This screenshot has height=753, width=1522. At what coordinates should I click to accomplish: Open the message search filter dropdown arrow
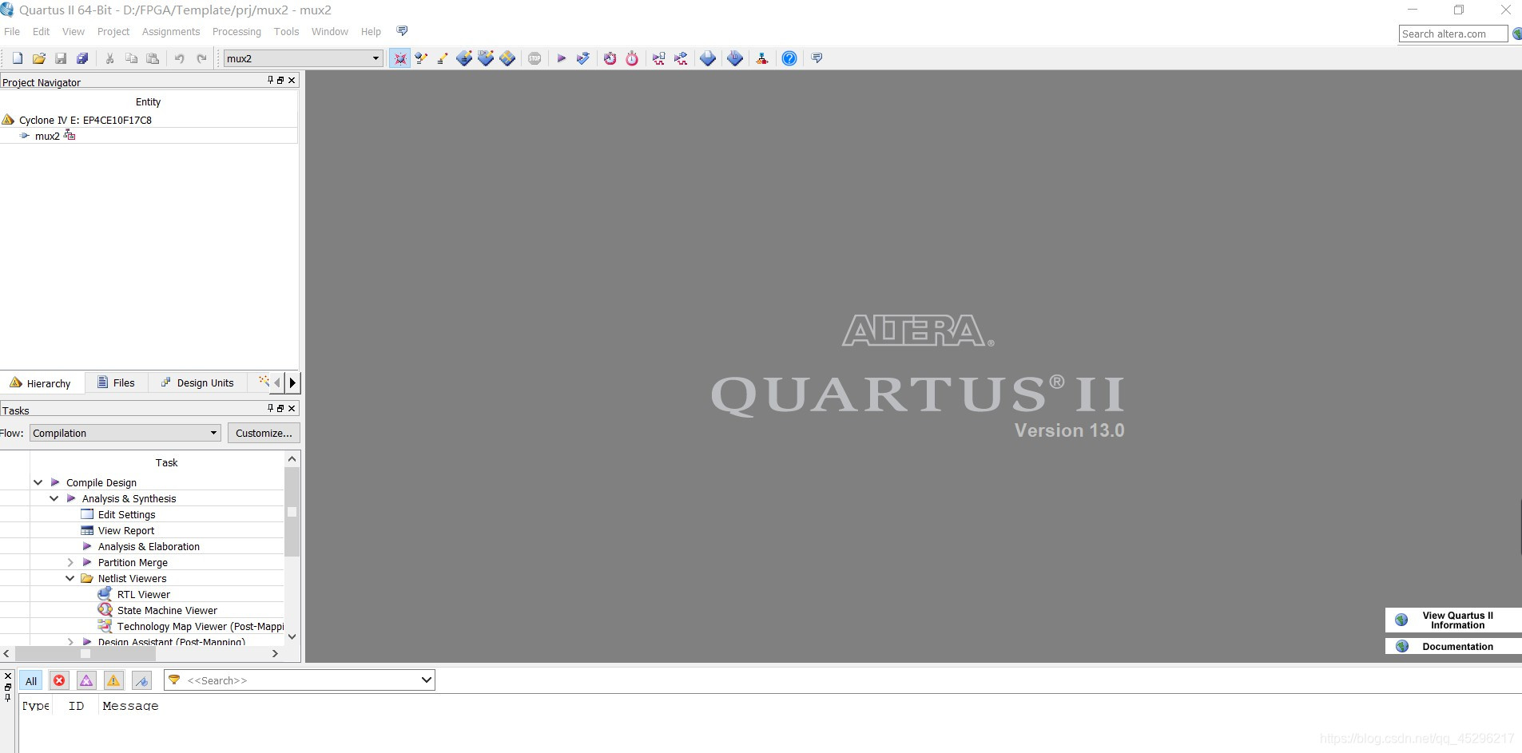[427, 680]
